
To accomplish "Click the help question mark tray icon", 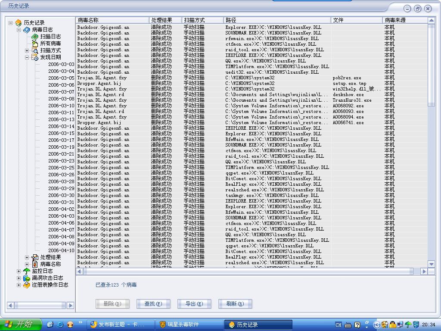I will click(x=357, y=325).
